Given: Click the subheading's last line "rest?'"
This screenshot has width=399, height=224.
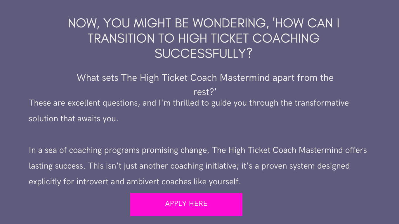Looking at the screenshot, I should click(205, 92).
